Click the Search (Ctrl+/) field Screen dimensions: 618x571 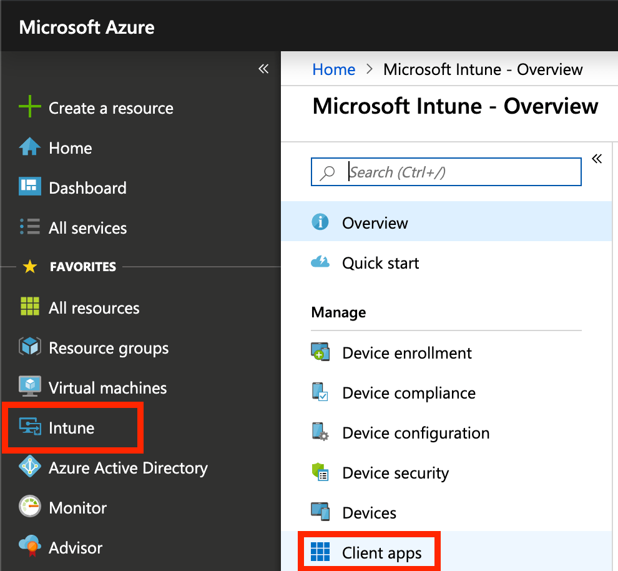pyautogui.click(x=446, y=172)
